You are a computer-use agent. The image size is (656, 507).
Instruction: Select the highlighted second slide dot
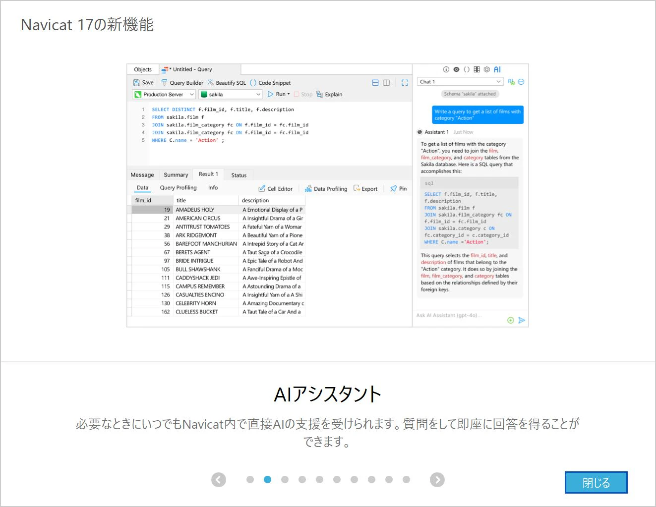(x=267, y=480)
